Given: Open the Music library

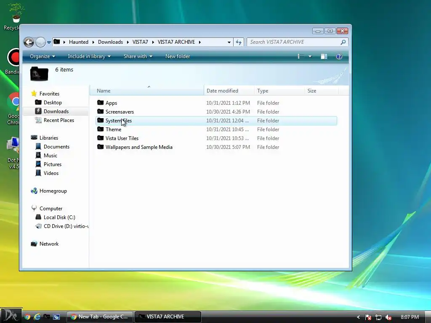Looking at the screenshot, I should coord(51,156).
